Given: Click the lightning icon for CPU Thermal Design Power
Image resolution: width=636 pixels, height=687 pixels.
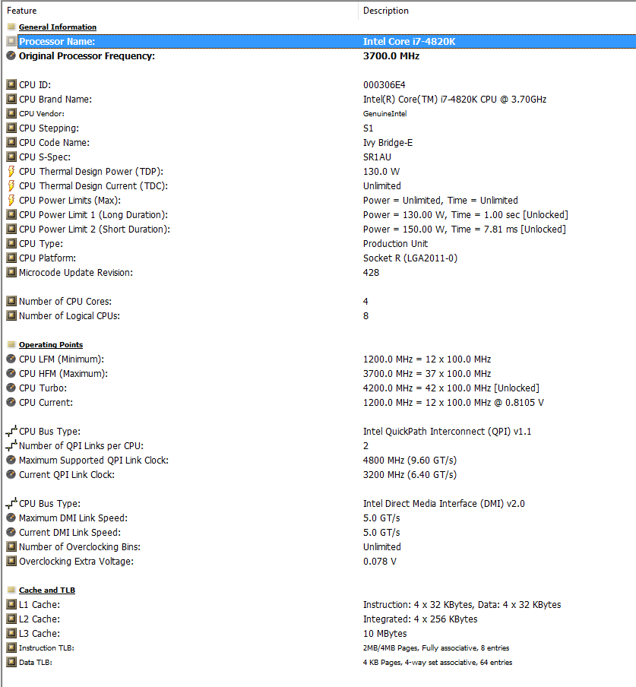Looking at the screenshot, I should click(11, 171).
